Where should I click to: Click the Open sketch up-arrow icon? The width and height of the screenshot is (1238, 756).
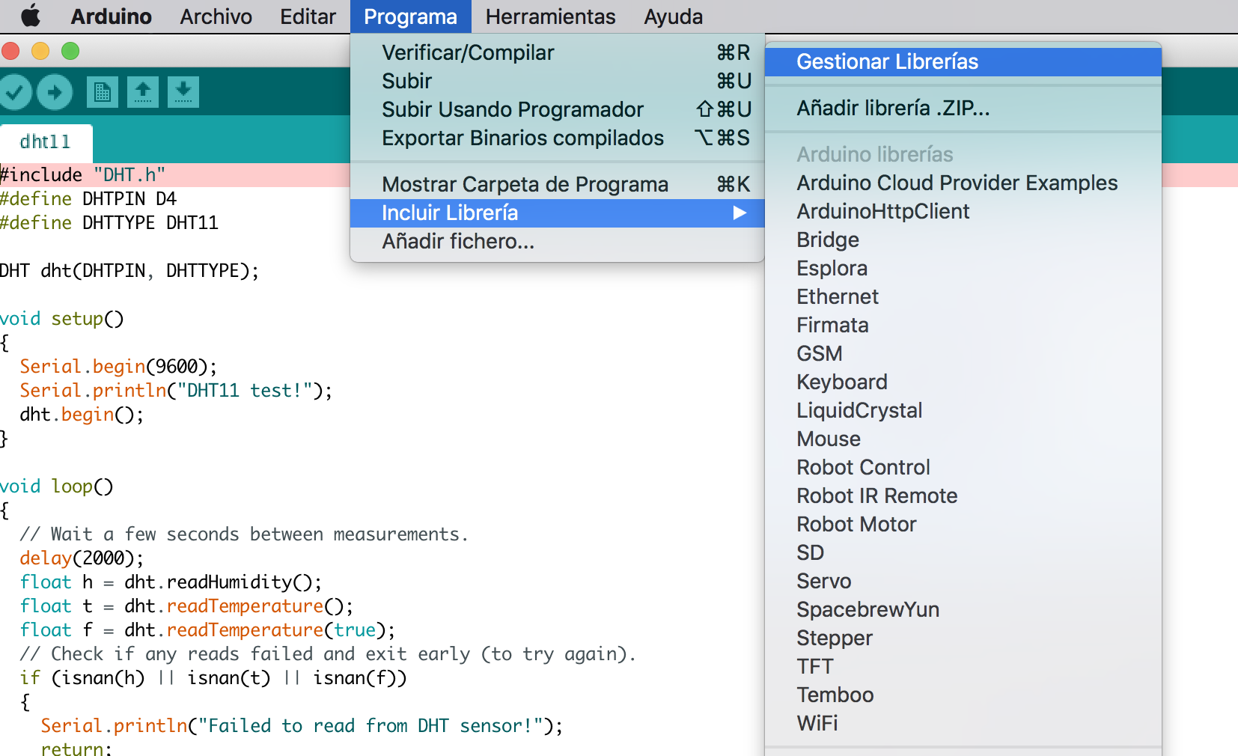[143, 93]
